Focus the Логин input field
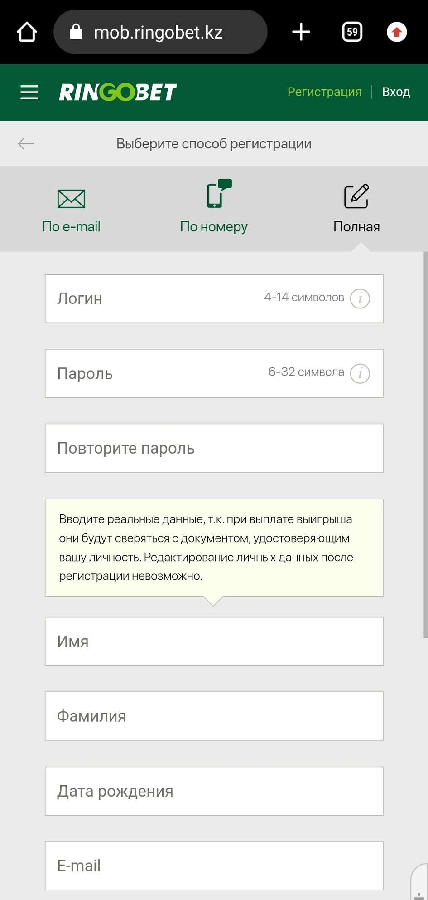 [214, 298]
